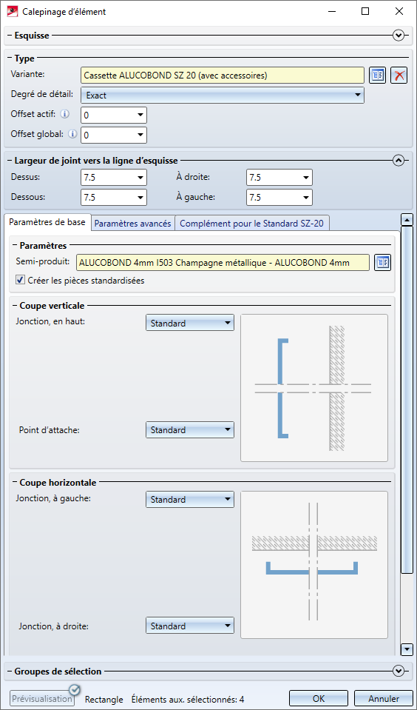The height and width of the screenshot is (710, 417).
Task: Open the Variante catalogue browser icon
Action: (378, 76)
